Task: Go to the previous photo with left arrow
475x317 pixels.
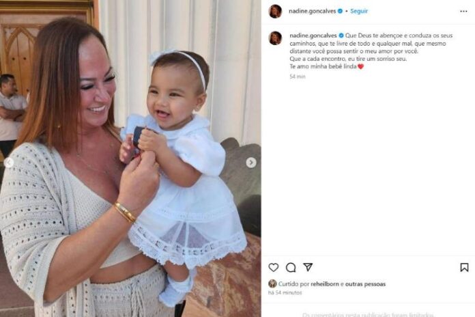Action: click(9, 163)
